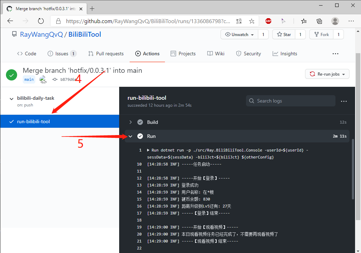Collapse the bilibili-daily-task workflow
Image resolution: width=361 pixels, height=253 pixels.
(12, 99)
